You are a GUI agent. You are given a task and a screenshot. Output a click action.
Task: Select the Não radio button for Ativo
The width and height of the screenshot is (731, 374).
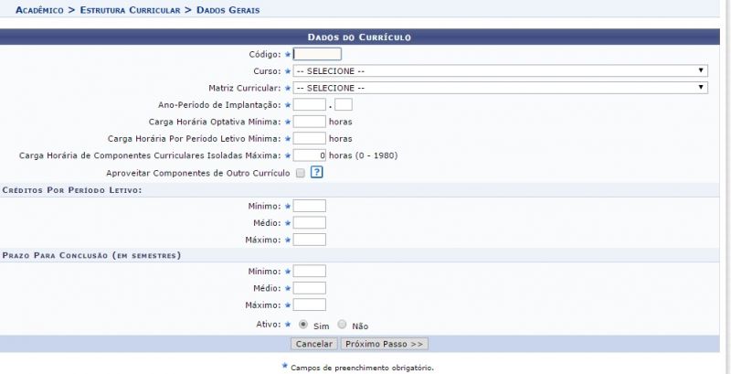[343, 324]
